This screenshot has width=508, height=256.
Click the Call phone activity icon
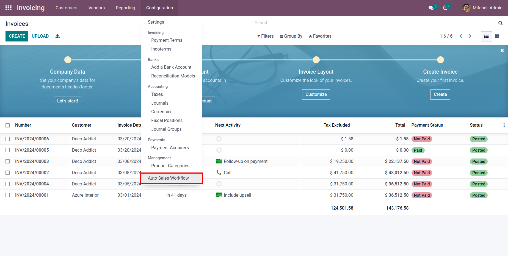pos(219,172)
